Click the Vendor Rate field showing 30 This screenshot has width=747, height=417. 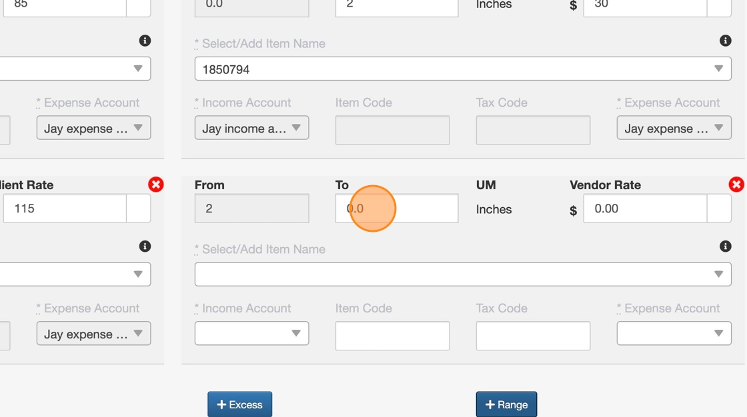coord(644,7)
